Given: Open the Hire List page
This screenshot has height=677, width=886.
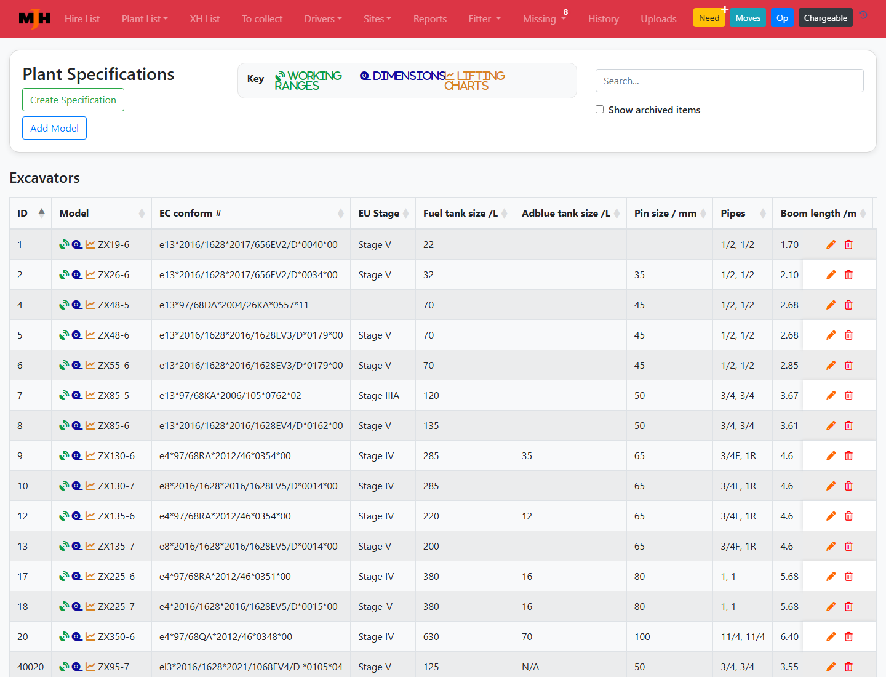Looking at the screenshot, I should click(x=82, y=18).
